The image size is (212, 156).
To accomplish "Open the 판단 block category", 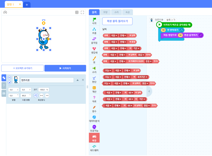I will pos(94,80).
